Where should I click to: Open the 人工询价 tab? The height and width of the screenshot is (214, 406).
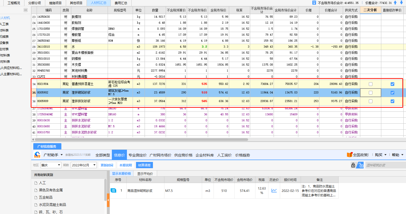point(224,155)
